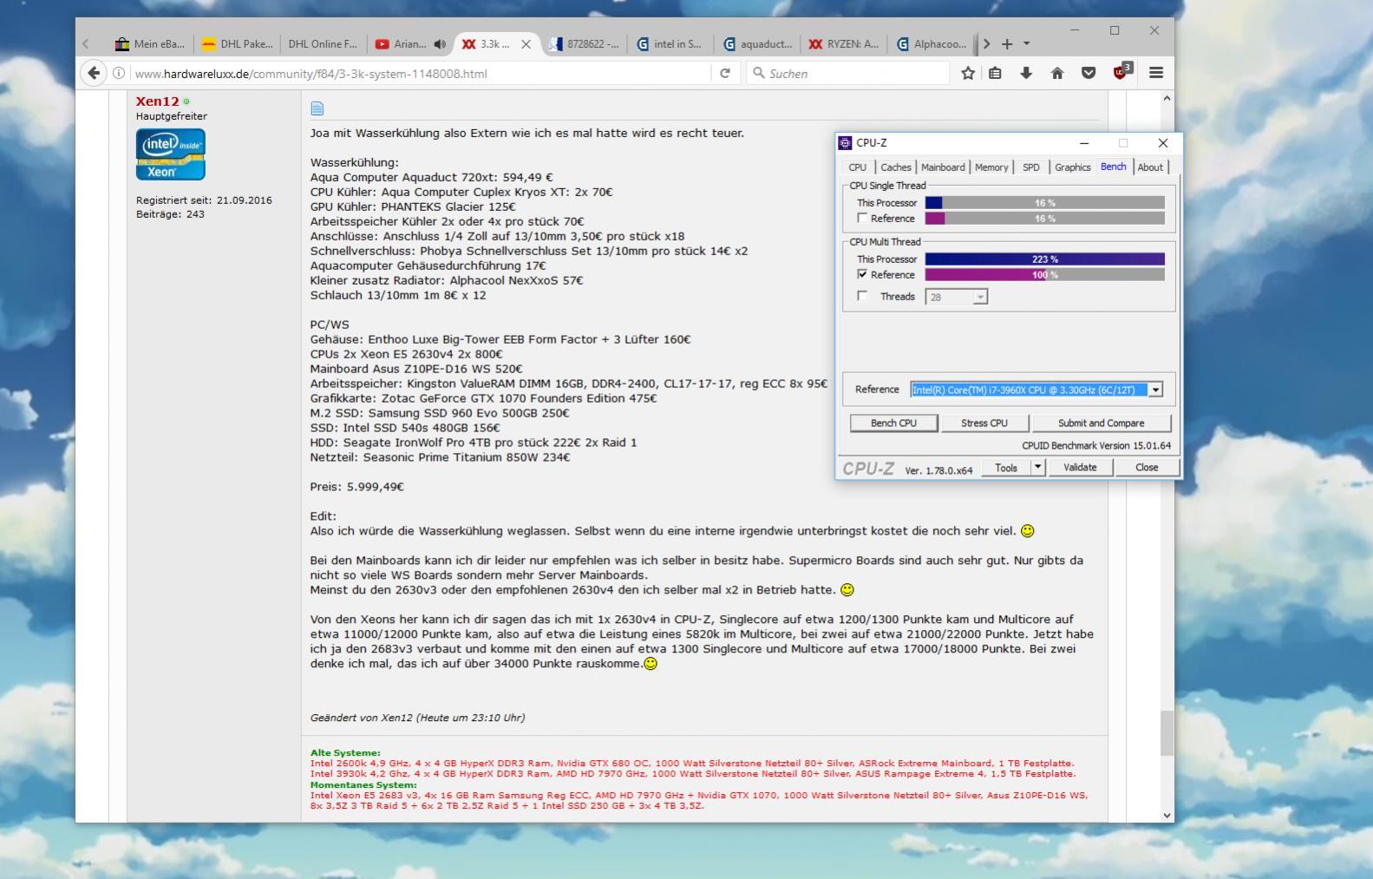
Task: Go to the home page icon
Action: 1057,74
